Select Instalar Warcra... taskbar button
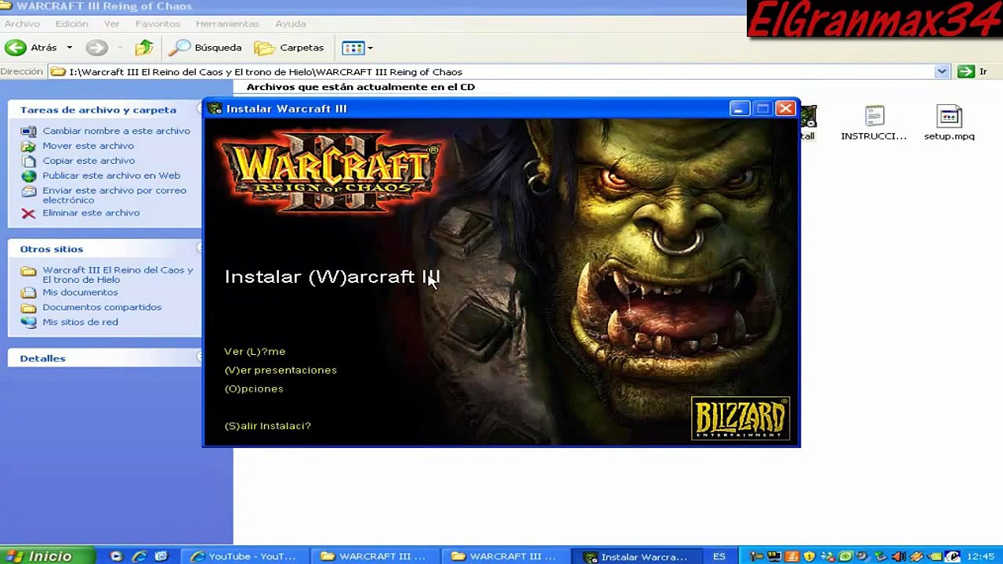This screenshot has height=564, width=1003. click(x=635, y=556)
